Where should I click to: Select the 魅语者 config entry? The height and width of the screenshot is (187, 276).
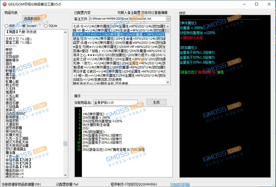(119, 67)
